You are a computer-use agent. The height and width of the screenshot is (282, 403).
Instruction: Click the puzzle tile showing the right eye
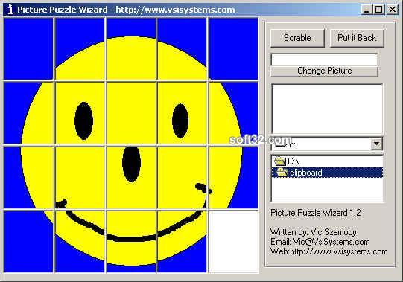point(183,113)
